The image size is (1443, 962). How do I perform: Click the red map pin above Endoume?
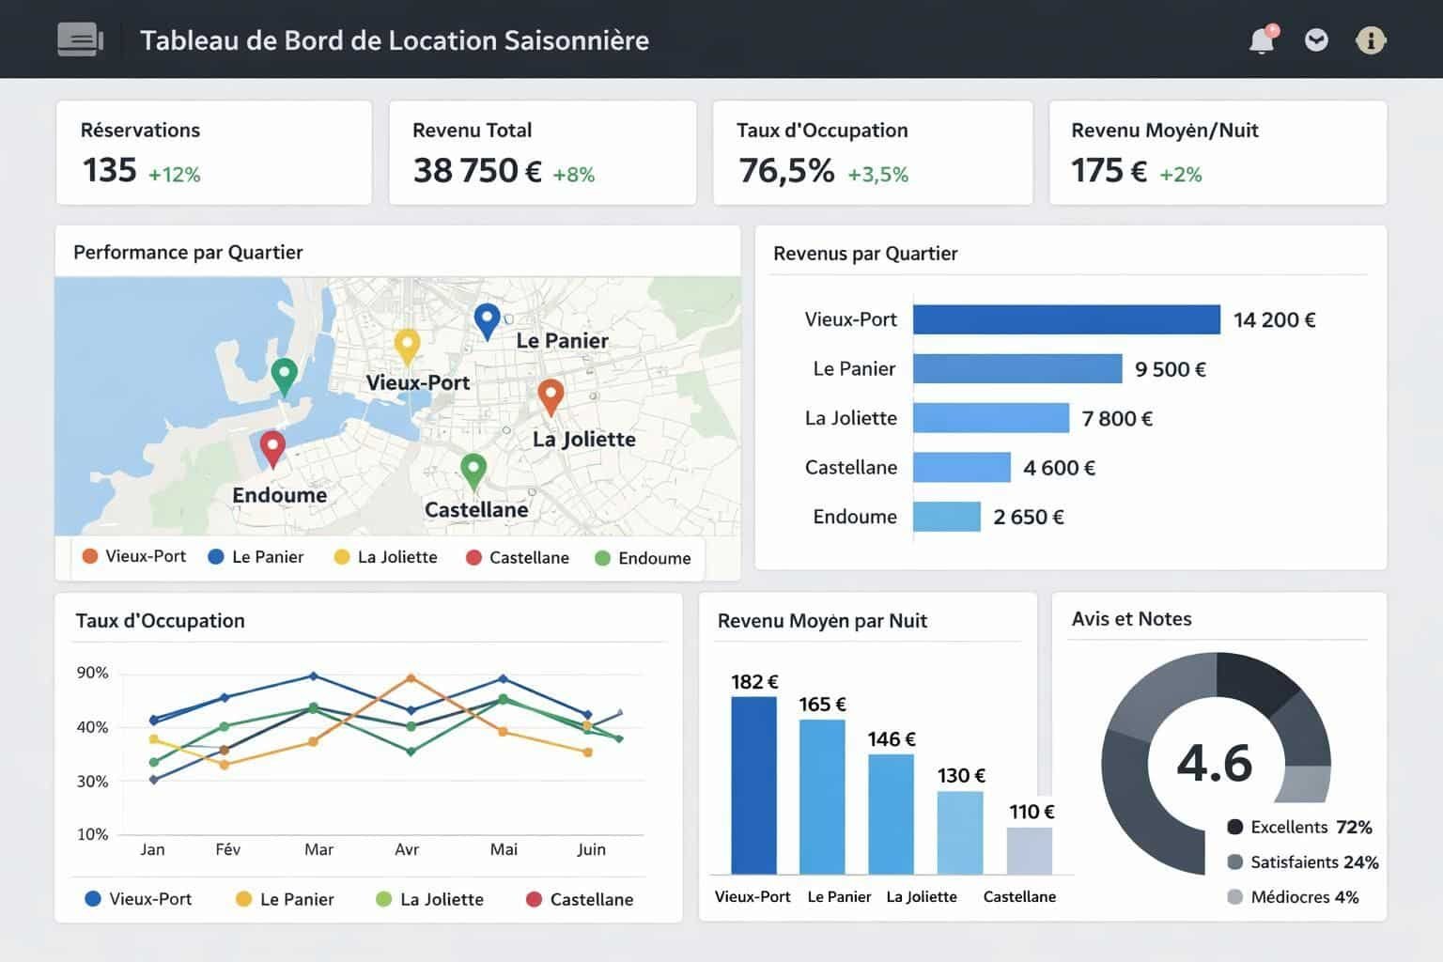tap(272, 447)
